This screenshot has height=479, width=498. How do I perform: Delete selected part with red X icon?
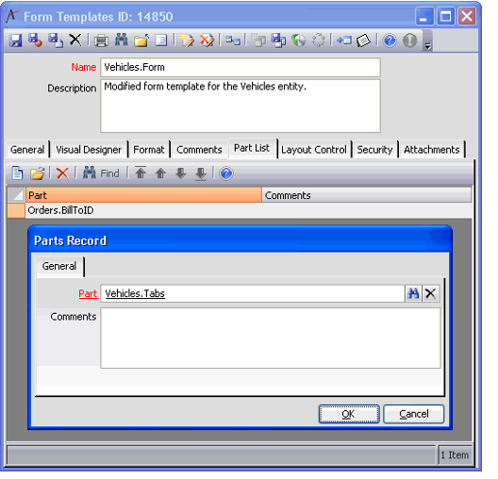pos(62,173)
